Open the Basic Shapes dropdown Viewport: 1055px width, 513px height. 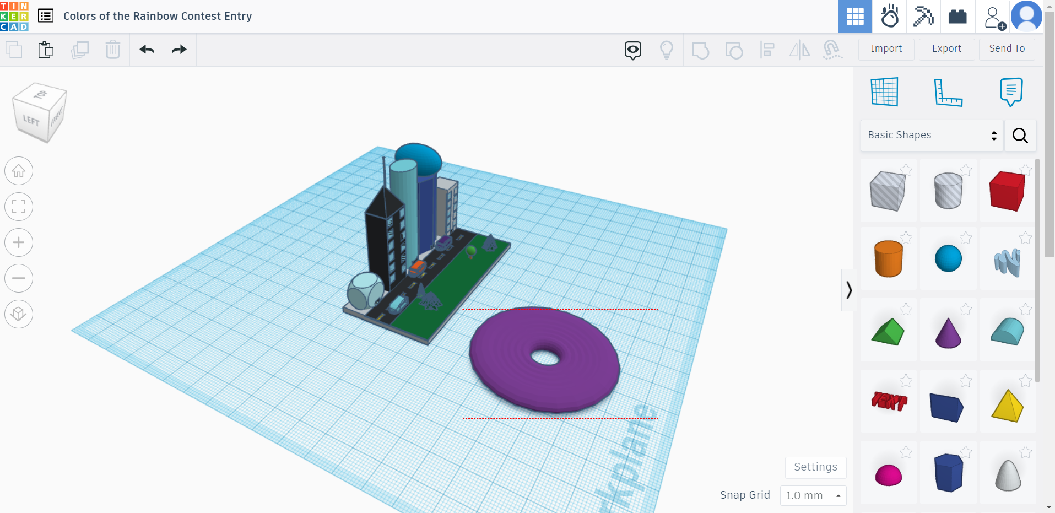point(930,135)
